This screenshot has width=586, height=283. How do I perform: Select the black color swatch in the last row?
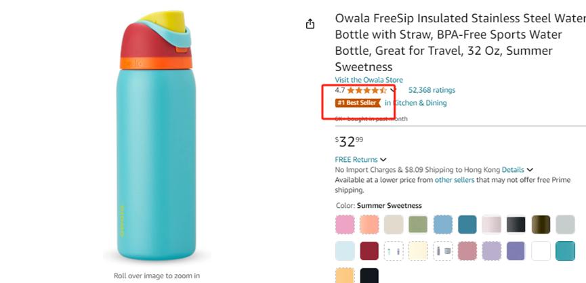[x=369, y=276]
